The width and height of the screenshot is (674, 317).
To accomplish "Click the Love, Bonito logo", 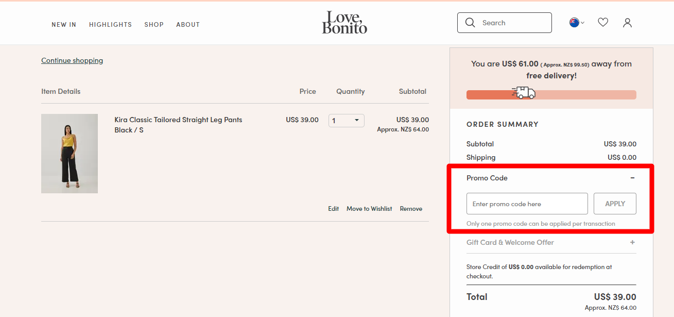I will click(344, 23).
